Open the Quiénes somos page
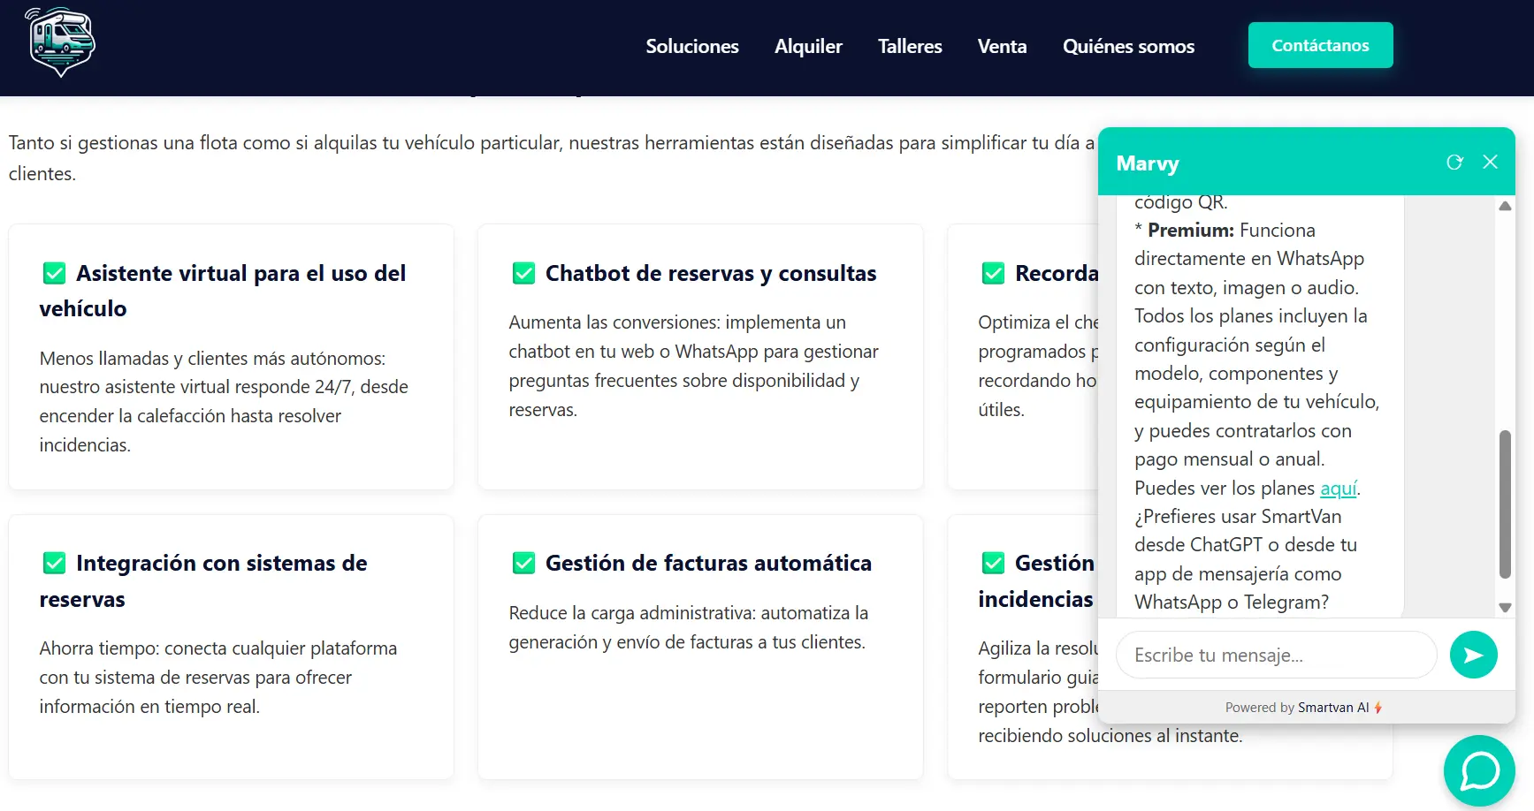The image size is (1534, 811). point(1128,46)
